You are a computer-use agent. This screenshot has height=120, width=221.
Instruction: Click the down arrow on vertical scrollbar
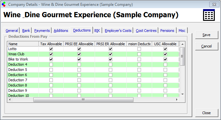point(182,94)
